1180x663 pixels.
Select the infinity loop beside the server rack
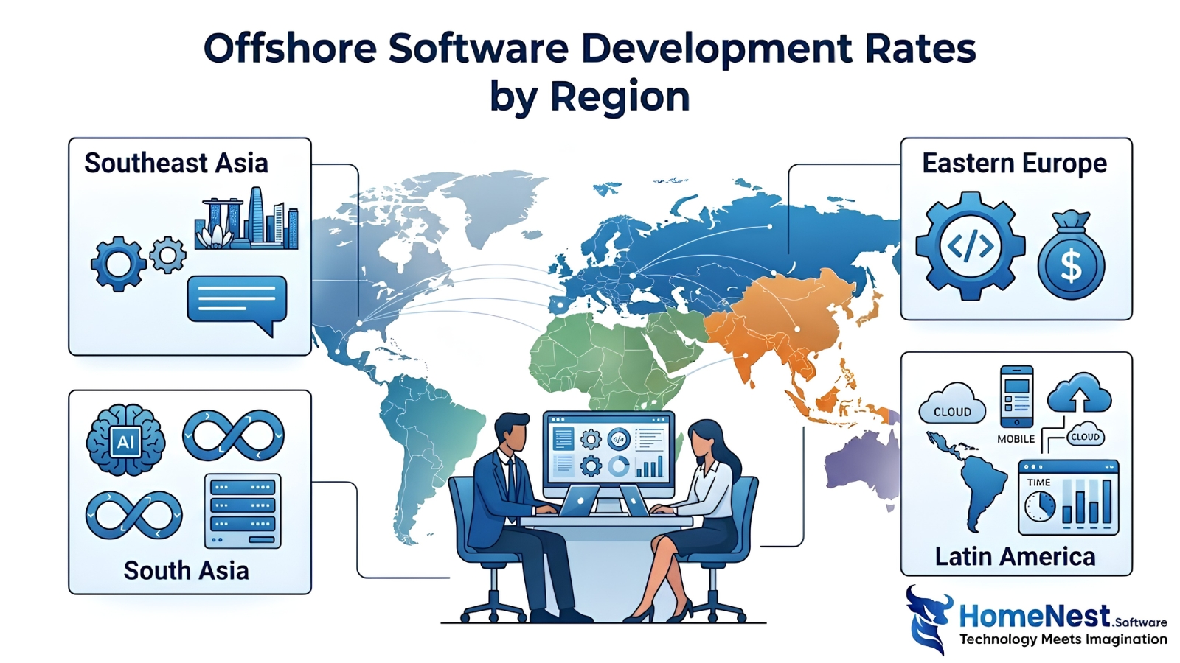pos(134,514)
